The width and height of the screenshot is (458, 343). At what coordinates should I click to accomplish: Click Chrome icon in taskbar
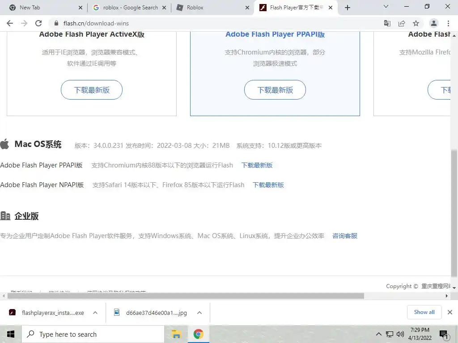[198, 334]
